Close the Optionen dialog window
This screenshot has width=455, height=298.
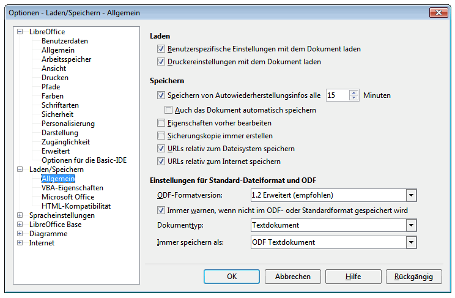tap(438, 12)
